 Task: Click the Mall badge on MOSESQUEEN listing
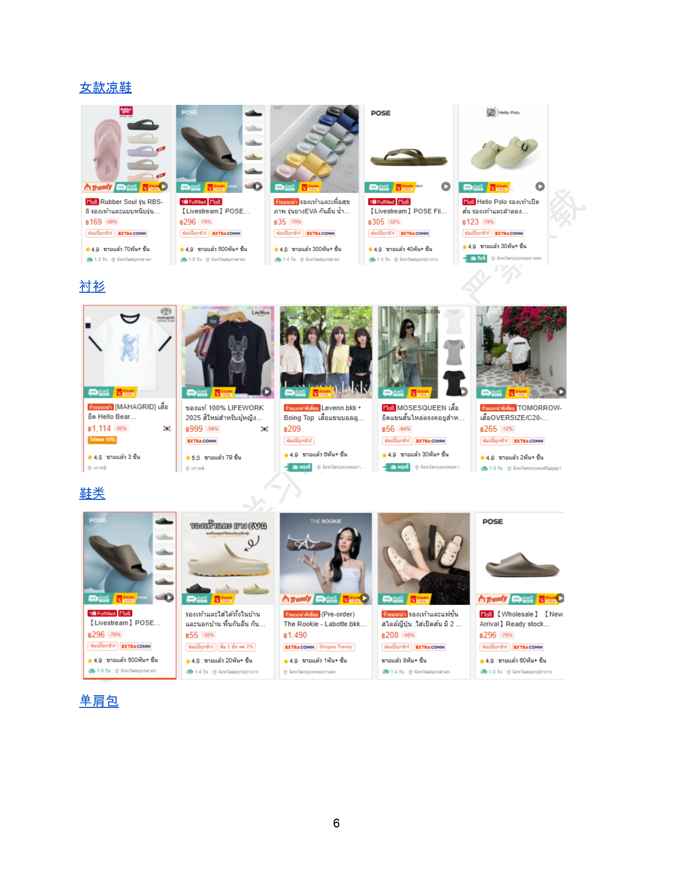tap(388, 408)
